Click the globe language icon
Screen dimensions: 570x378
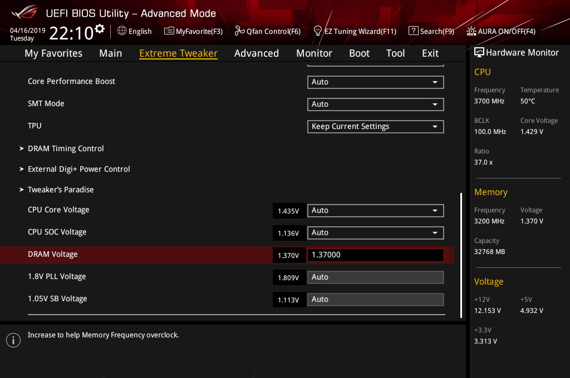tap(122, 31)
